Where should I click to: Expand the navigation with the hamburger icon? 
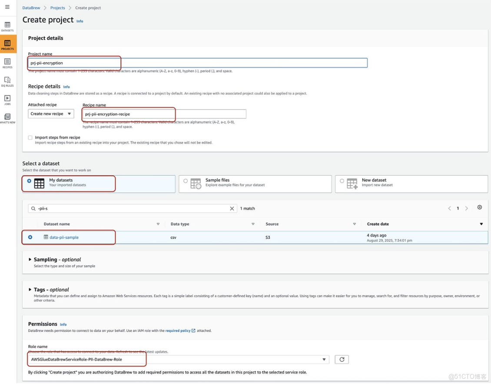tap(7, 7)
